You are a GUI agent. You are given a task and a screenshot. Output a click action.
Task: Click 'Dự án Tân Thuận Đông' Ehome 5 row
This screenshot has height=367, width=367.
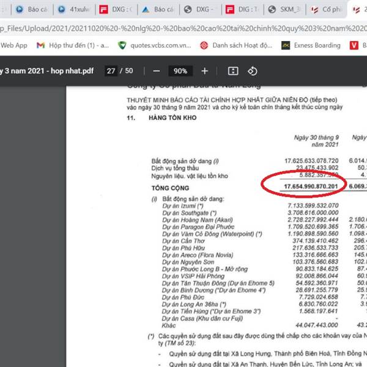[218, 283]
